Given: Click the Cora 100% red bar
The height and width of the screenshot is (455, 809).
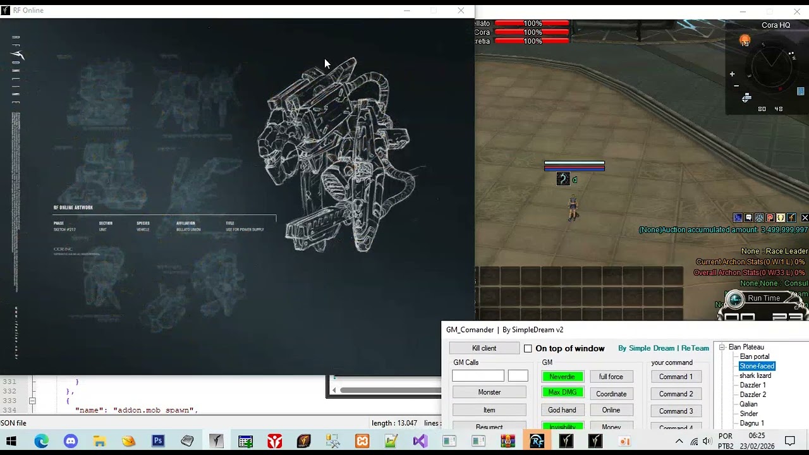Looking at the screenshot, I should tap(532, 32).
